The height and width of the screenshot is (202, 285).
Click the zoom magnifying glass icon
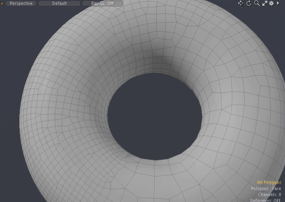tap(257, 3)
